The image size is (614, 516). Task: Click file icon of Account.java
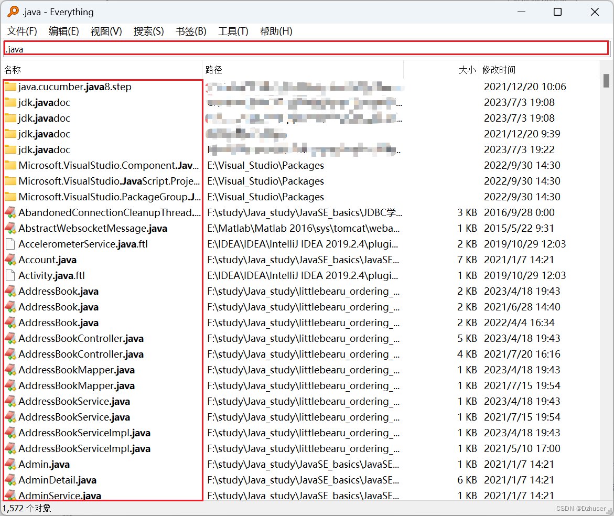(10, 260)
